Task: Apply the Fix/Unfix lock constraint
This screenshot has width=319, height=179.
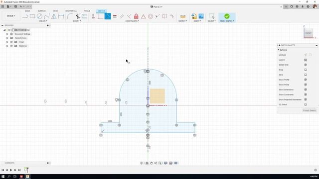Action: pos(136,16)
